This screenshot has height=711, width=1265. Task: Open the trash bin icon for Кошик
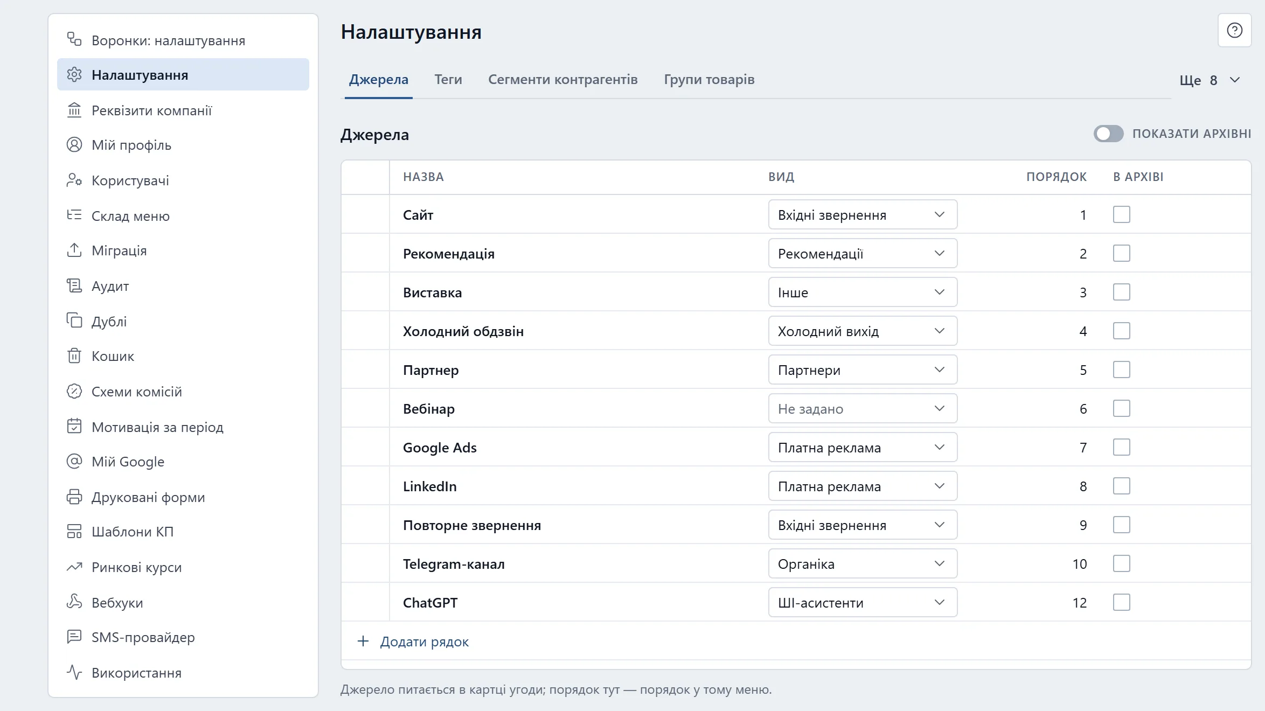pyautogui.click(x=74, y=356)
